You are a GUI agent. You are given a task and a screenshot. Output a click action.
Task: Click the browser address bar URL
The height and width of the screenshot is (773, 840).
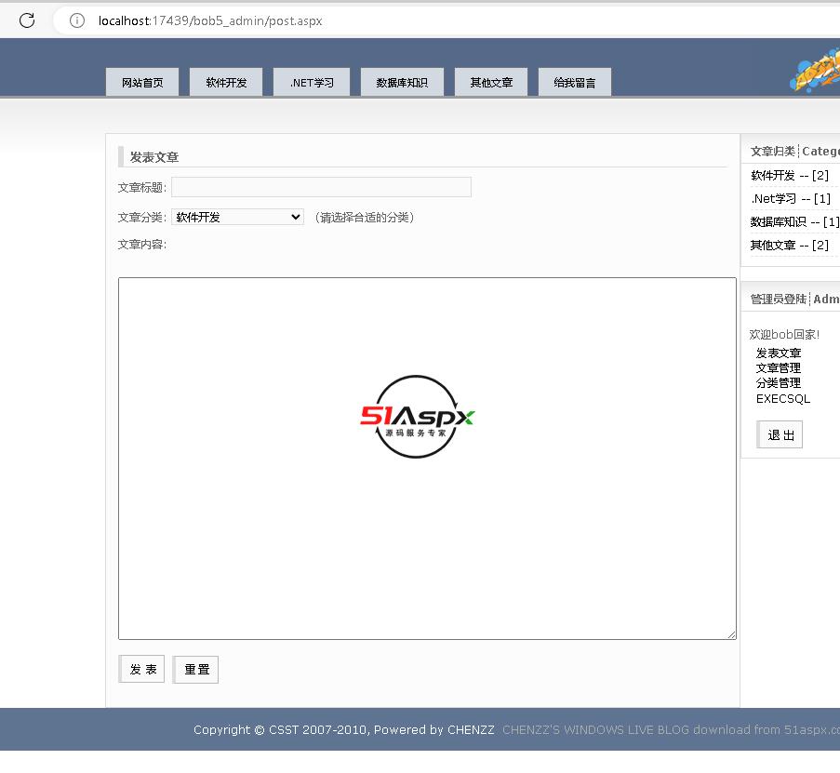pos(210,20)
